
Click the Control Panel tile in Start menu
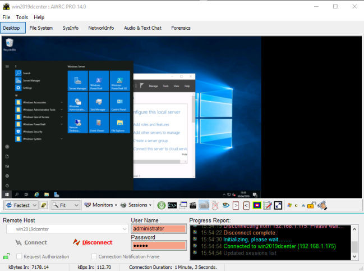tap(120, 102)
